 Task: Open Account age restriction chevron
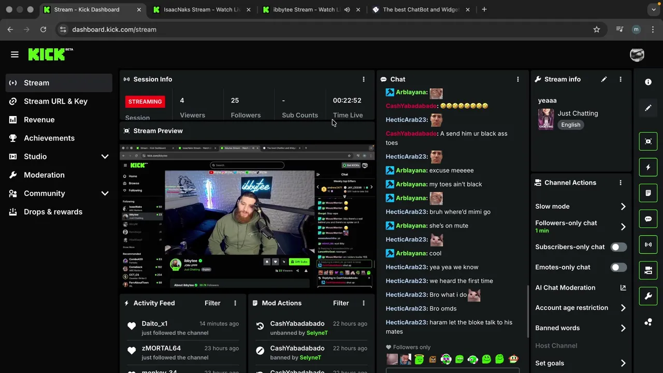623,308
